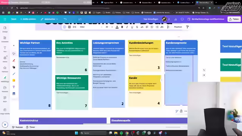Open the Uploads cloud panel in sidebar
The image size is (242, 136).
click(x=5, y=69)
